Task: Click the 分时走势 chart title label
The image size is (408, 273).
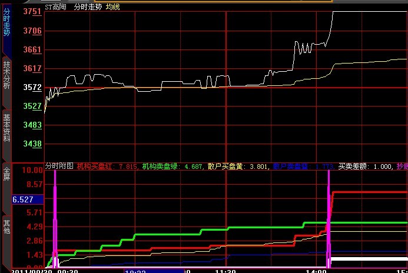Action: click(88, 7)
